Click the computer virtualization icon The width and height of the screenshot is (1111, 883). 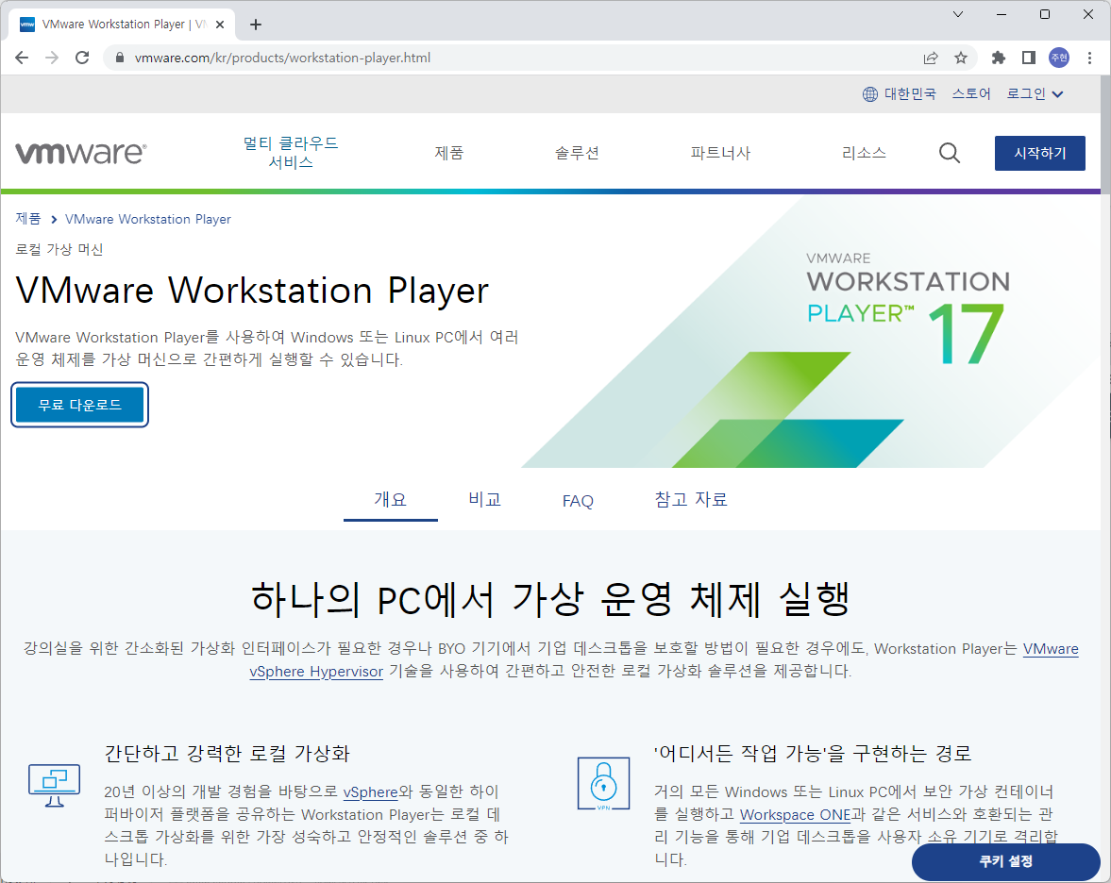(55, 785)
